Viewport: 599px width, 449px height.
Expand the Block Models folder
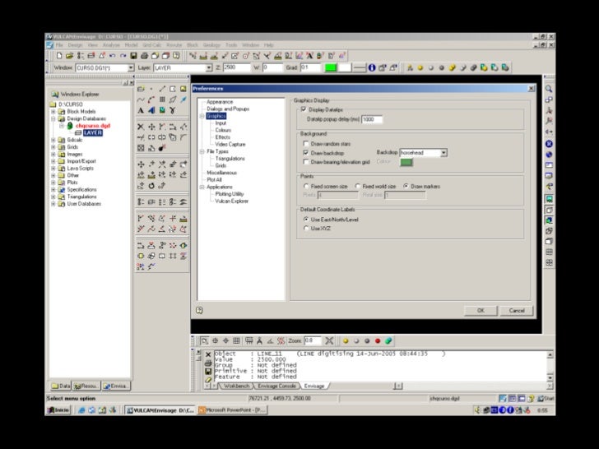(53, 112)
